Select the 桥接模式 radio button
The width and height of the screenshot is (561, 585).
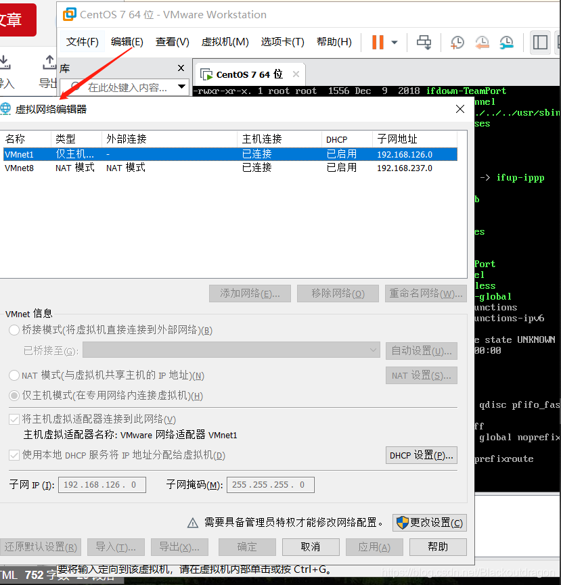14,330
